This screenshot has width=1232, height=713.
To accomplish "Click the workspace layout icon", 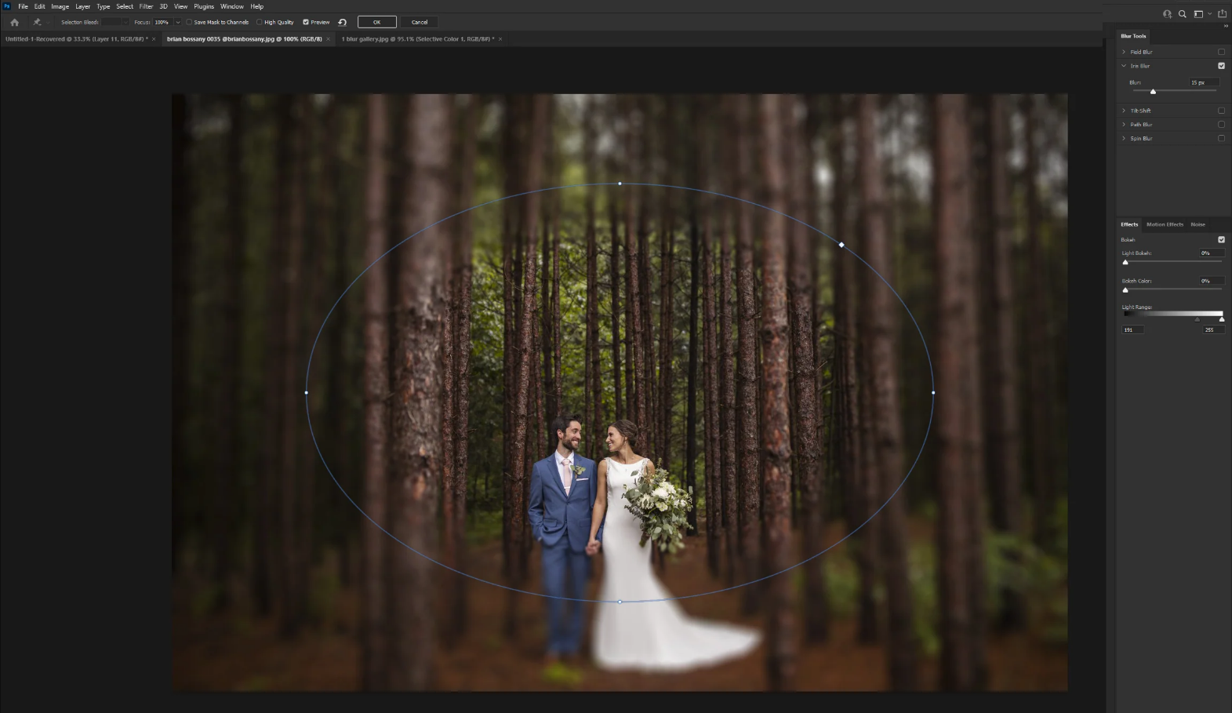I will (1198, 14).
